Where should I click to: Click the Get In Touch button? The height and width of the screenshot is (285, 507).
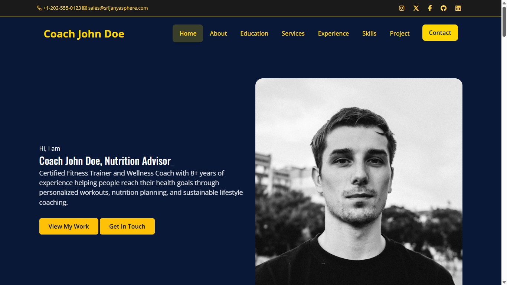[x=127, y=226]
